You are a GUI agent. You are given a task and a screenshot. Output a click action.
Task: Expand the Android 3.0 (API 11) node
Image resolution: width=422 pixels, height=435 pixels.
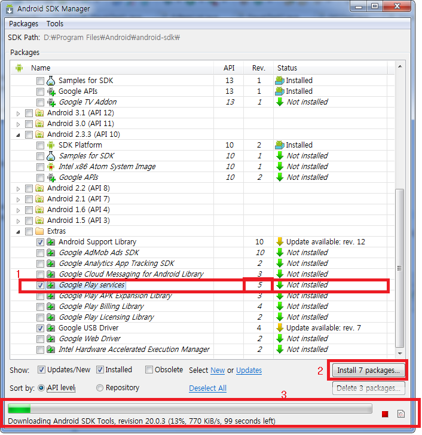pos(18,124)
